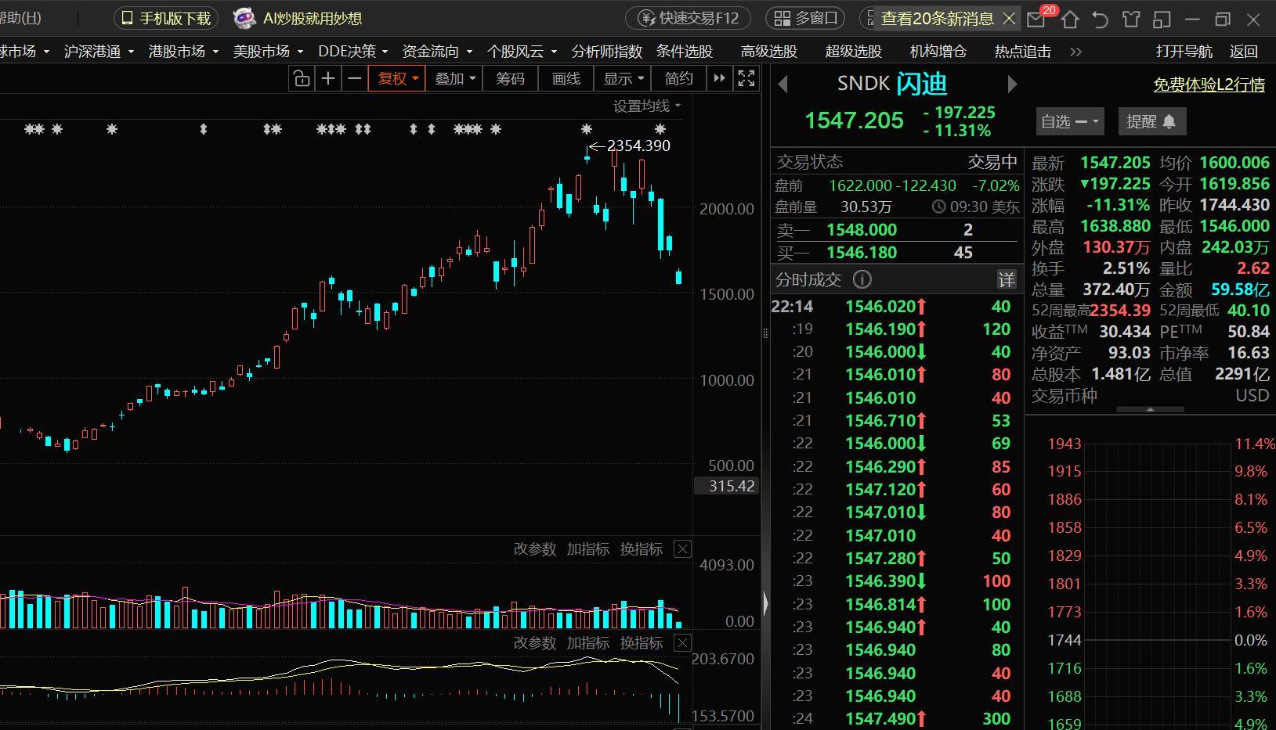Select 机构增仓 menu item
This screenshot has height=730, width=1276.
(x=938, y=51)
